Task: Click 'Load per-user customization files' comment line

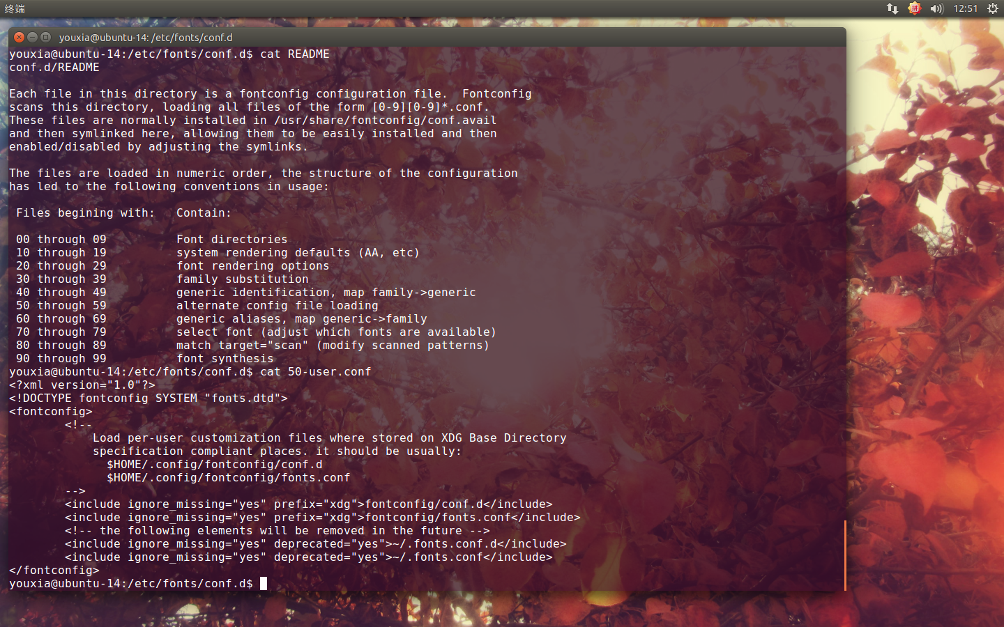Action: tap(330, 438)
